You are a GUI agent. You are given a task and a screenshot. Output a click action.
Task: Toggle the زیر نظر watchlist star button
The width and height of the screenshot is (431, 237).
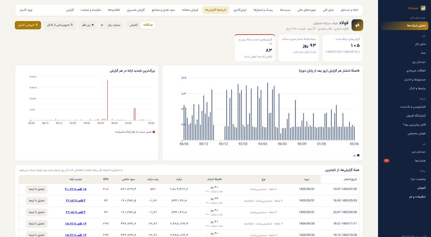[x=88, y=25]
